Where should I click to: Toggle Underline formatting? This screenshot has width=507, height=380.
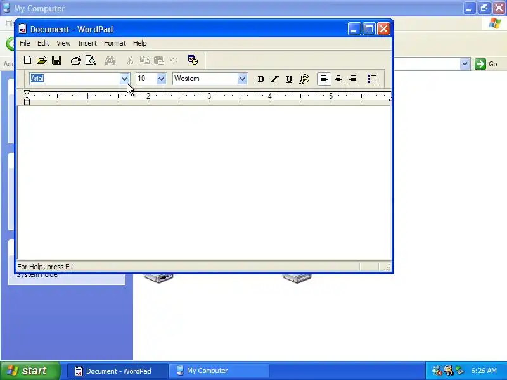(290, 79)
